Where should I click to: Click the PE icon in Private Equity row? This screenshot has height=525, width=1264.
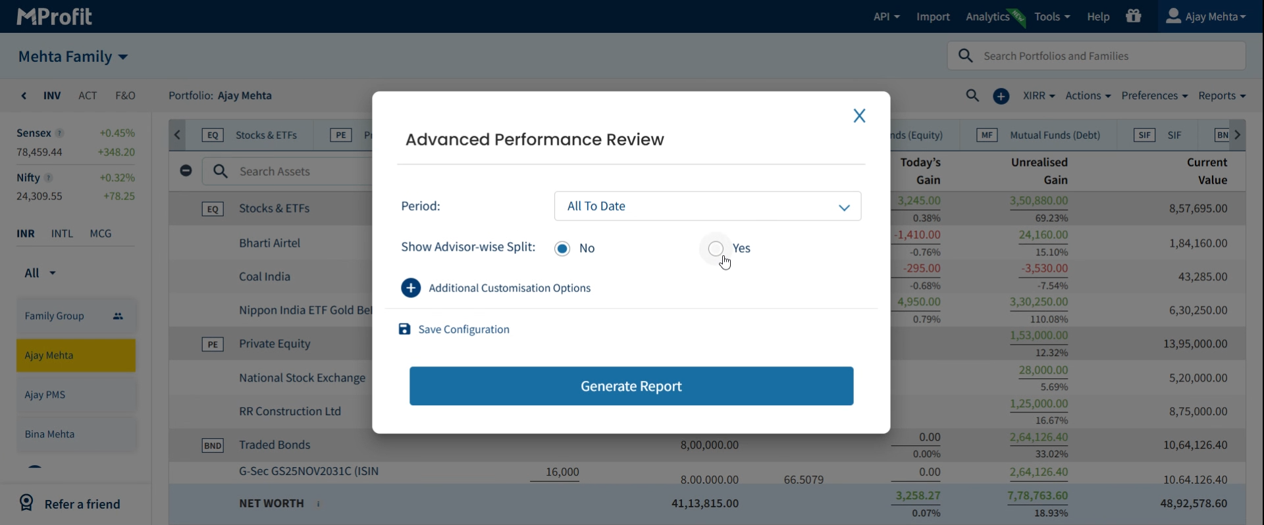212,344
